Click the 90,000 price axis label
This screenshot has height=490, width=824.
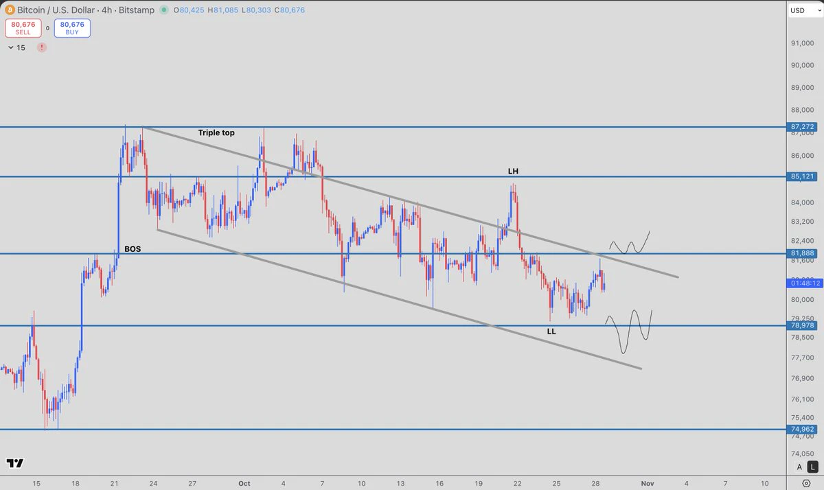(x=803, y=66)
